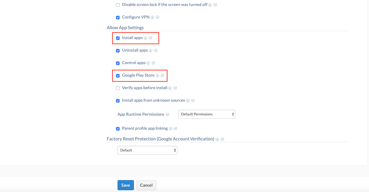Screen dimensions: 369x192
Task: Toggle Install apps from unknown sources checkbox
Action: pos(118,101)
